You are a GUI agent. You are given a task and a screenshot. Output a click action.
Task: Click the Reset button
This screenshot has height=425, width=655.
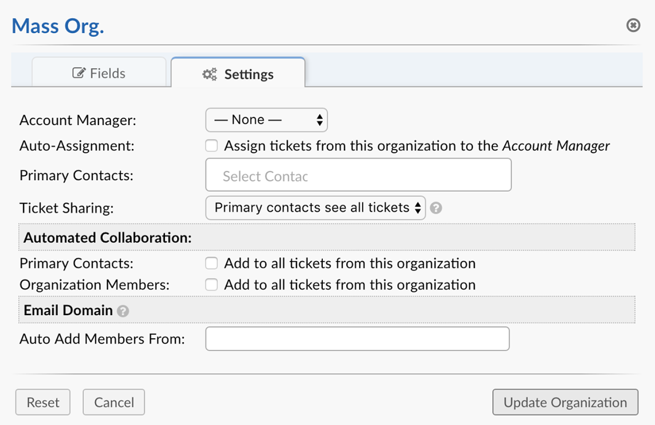(x=42, y=402)
